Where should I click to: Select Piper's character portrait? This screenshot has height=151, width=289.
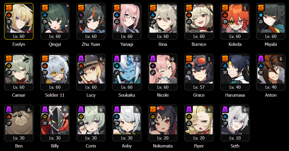tap(199, 120)
